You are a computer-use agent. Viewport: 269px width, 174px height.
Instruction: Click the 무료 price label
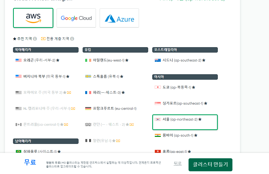point(30,162)
